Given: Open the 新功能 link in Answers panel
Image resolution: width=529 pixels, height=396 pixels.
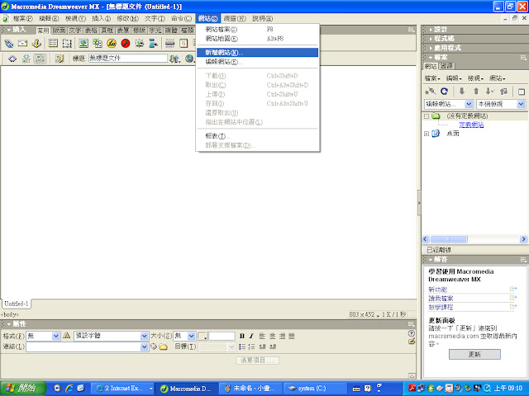Looking at the screenshot, I should 438,290.
